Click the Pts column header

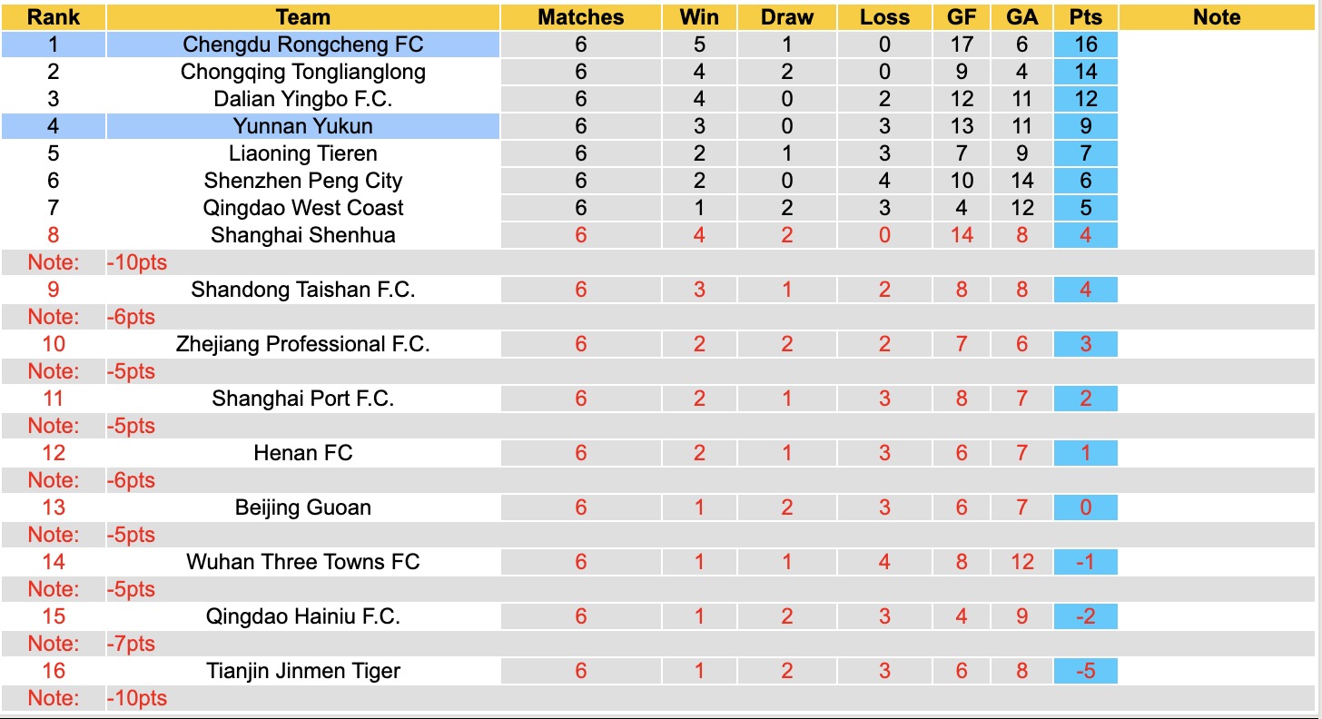pos(1086,17)
